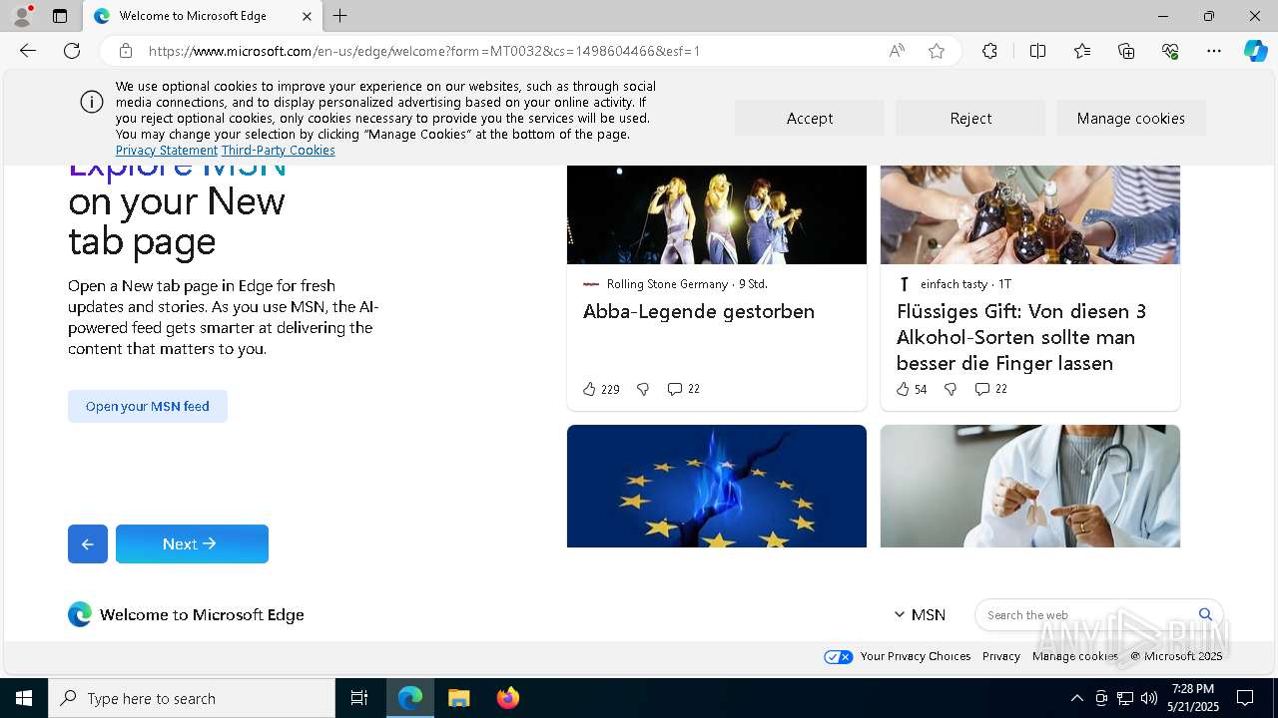This screenshot has height=718, width=1278.
Task: Close the Welcome to Microsoft Edge tab
Action: point(307,16)
